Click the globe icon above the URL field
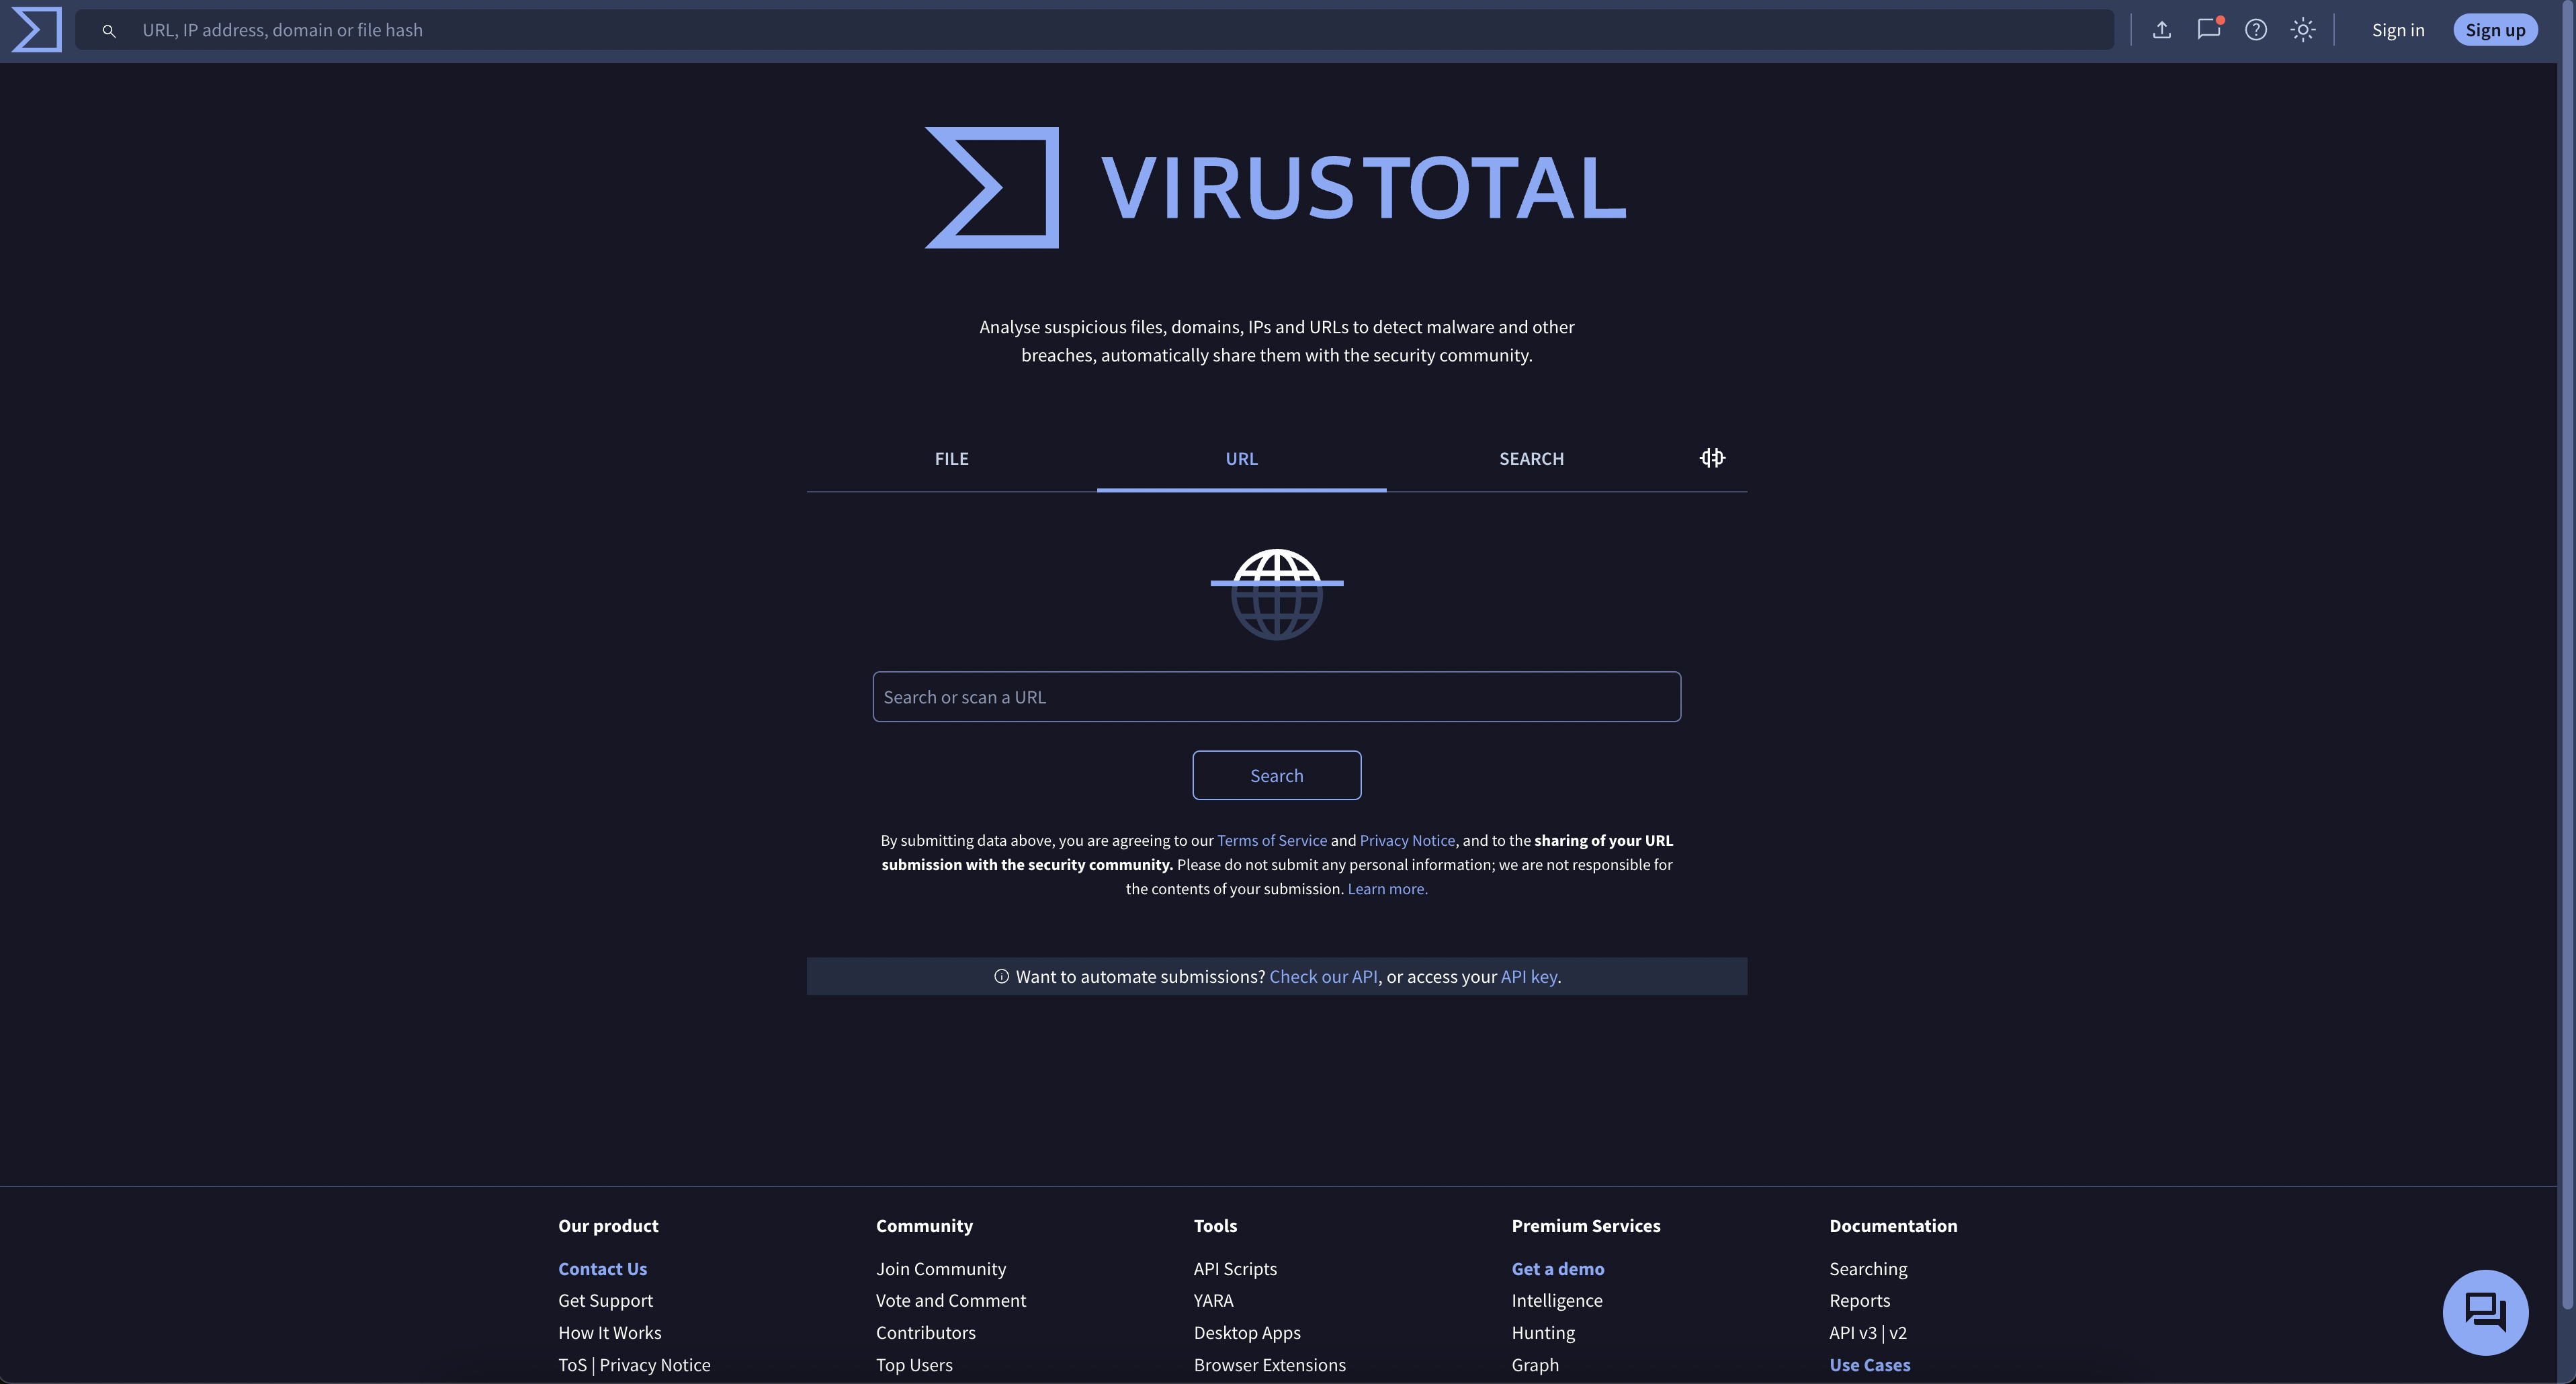 [1277, 594]
